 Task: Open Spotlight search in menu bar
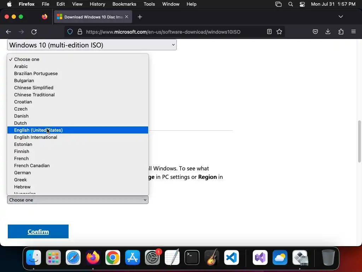(x=291, y=4)
